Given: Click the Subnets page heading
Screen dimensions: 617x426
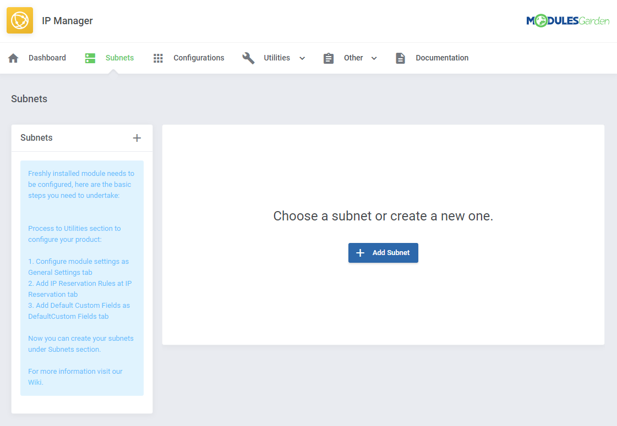Looking at the screenshot, I should click(29, 98).
